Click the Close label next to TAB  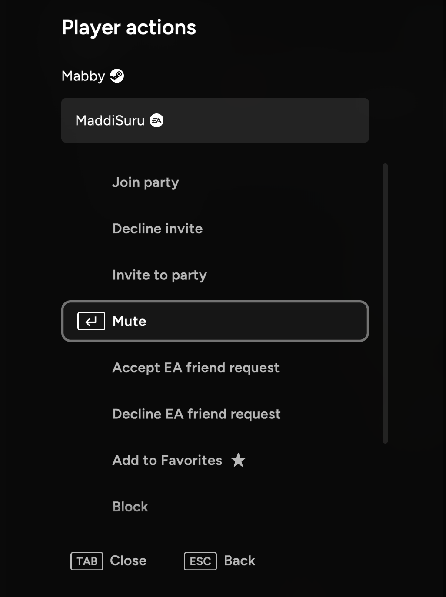pos(128,561)
